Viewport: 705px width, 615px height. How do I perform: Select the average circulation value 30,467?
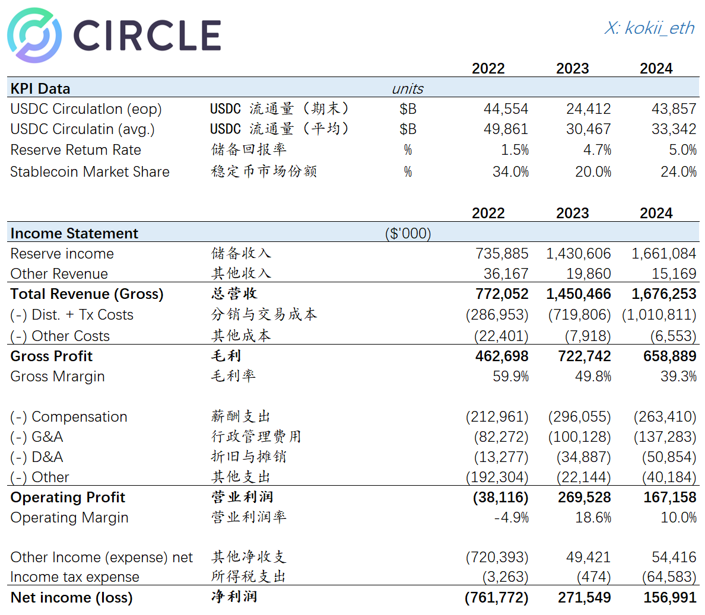(588, 129)
